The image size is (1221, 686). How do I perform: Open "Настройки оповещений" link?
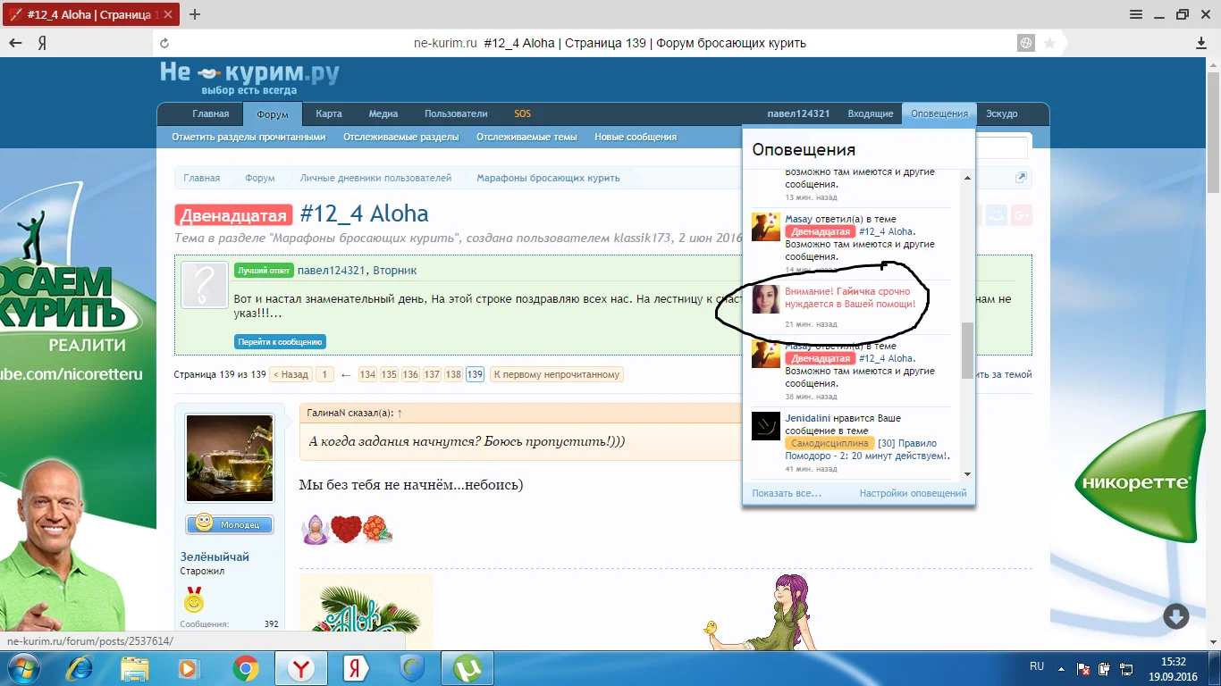[x=913, y=493]
